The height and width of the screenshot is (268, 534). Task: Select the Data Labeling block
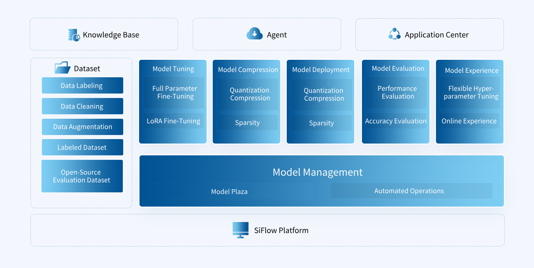[82, 86]
